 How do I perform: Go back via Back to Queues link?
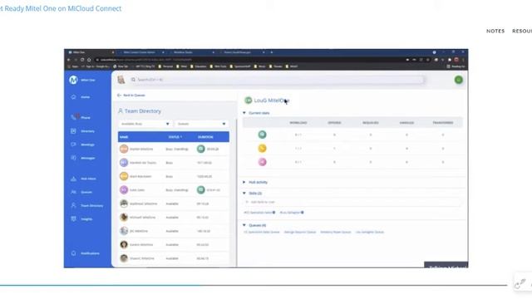[x=131, y=96]
